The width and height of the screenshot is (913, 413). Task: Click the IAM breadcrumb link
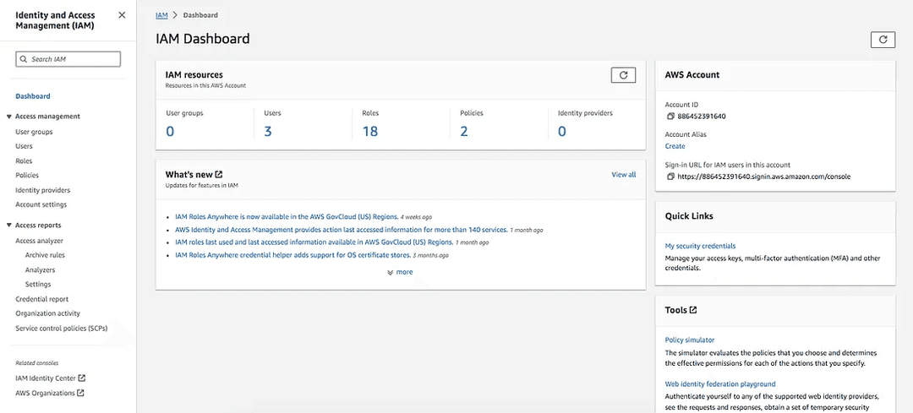pos(161,15)
